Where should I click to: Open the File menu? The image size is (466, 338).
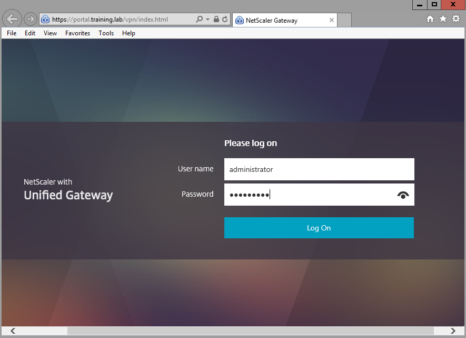tap(12, 33)
